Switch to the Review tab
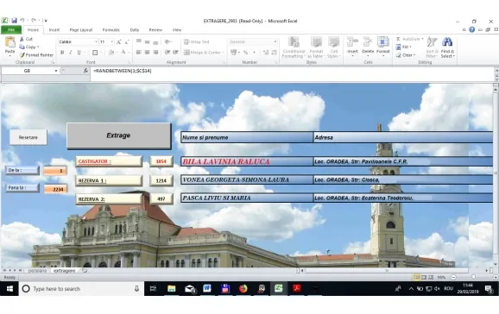Viewport: 499px width, 314px height. pos(155,30)
